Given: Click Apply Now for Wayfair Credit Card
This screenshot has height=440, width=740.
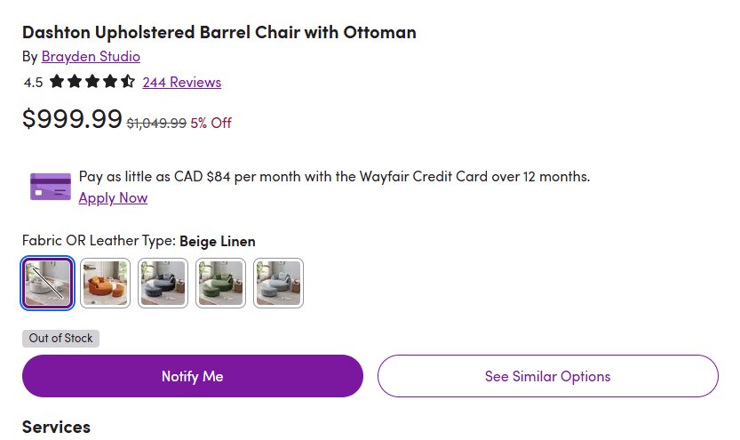Looking at the screenshot, I should (113, 197).
